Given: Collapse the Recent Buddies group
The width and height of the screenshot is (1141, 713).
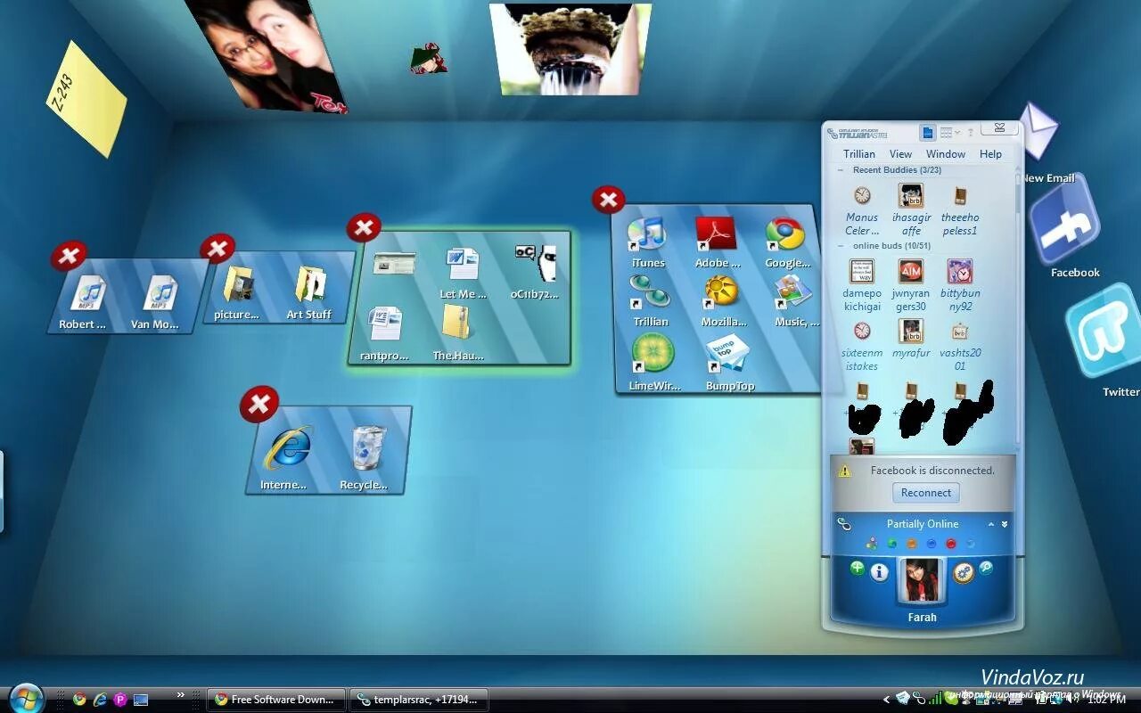Looking at the screenshot, I should point(841,170).
